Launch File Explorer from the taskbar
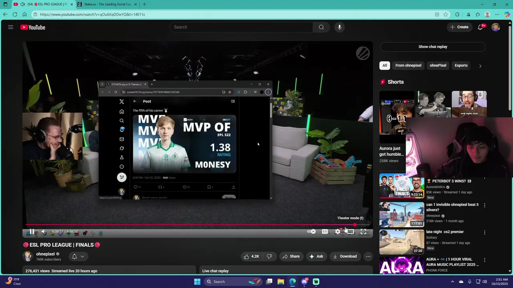Viewport: 513px width, 288px height. click(281, 282)
